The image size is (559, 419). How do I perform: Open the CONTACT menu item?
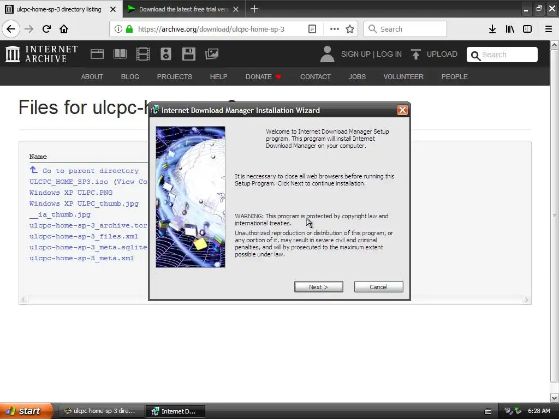pyautogui.click(x=316, y=76)
